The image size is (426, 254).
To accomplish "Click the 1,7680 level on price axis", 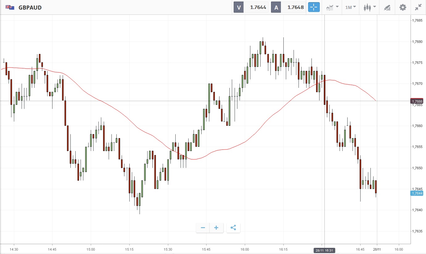I will [x=417, y=42].
